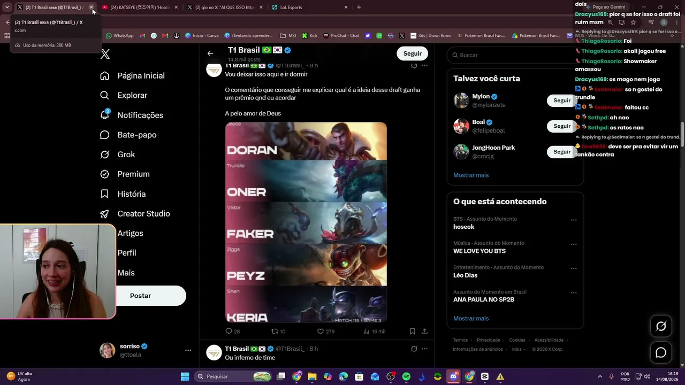This screenshot has height=385, width=685.
Task: Open more options on 'Ou inferno de time' tweet
Action: (424, 349)
